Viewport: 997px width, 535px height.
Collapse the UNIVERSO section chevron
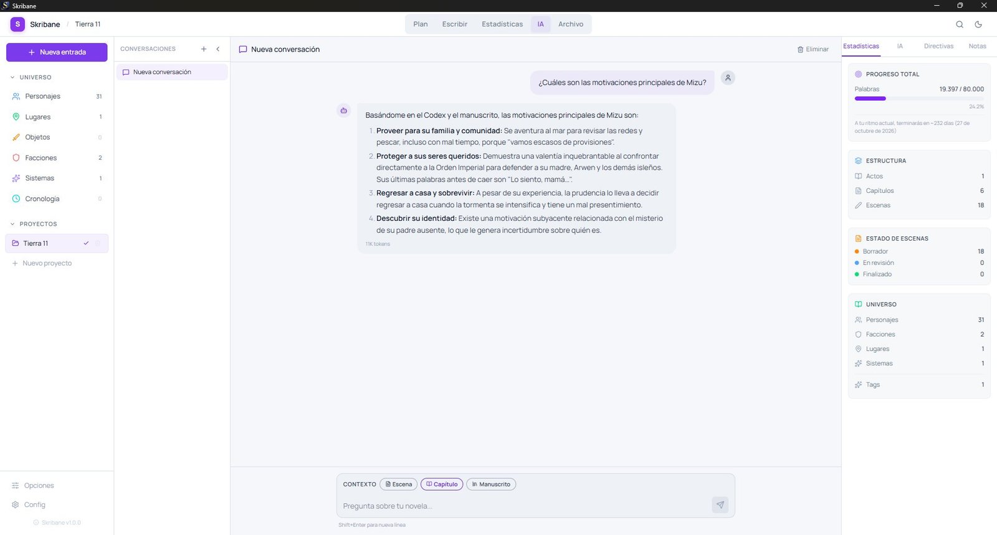(12, 78)
